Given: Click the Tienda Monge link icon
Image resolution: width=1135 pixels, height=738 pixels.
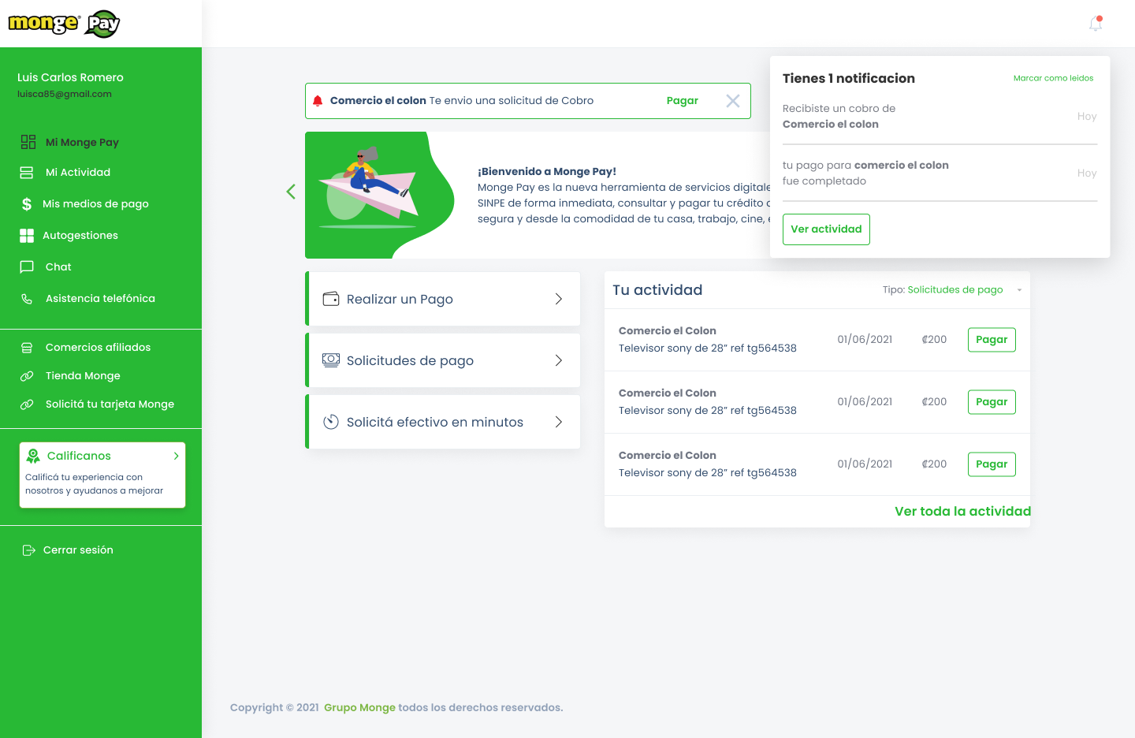Looking at the screenshot, I should [27, 376].
